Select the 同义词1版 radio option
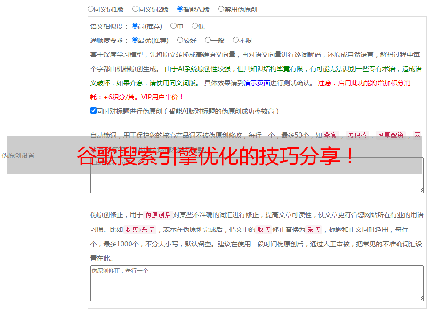Viewport: 429px width, 310px height. click(x=90, y=9)
